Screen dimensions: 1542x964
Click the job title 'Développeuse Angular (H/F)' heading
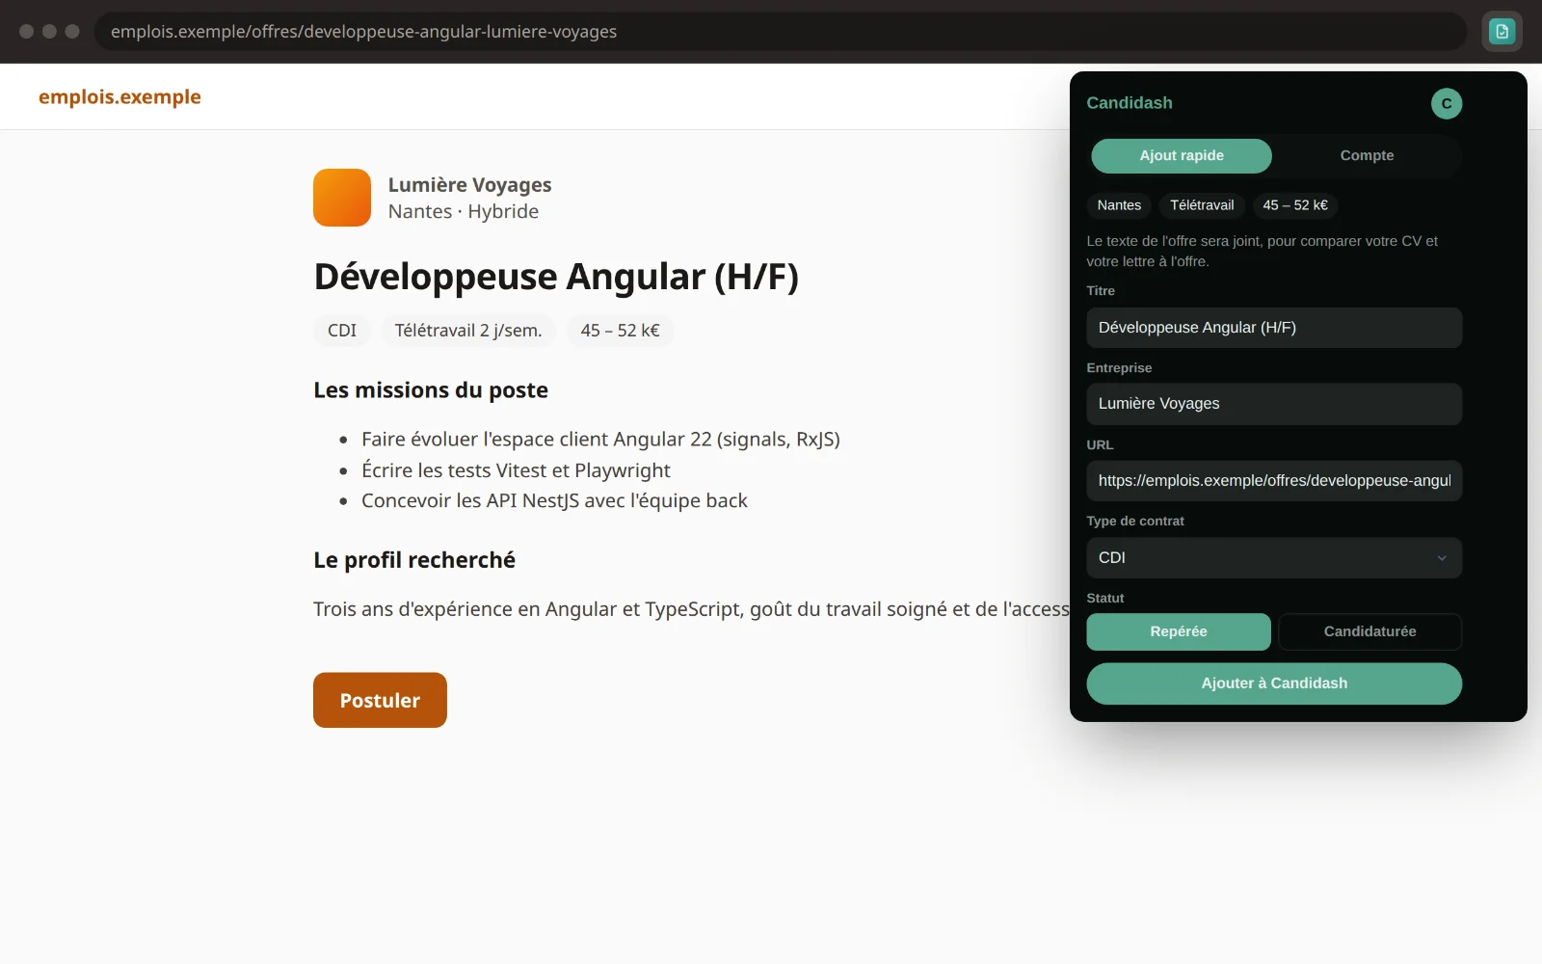pos(556,277)
